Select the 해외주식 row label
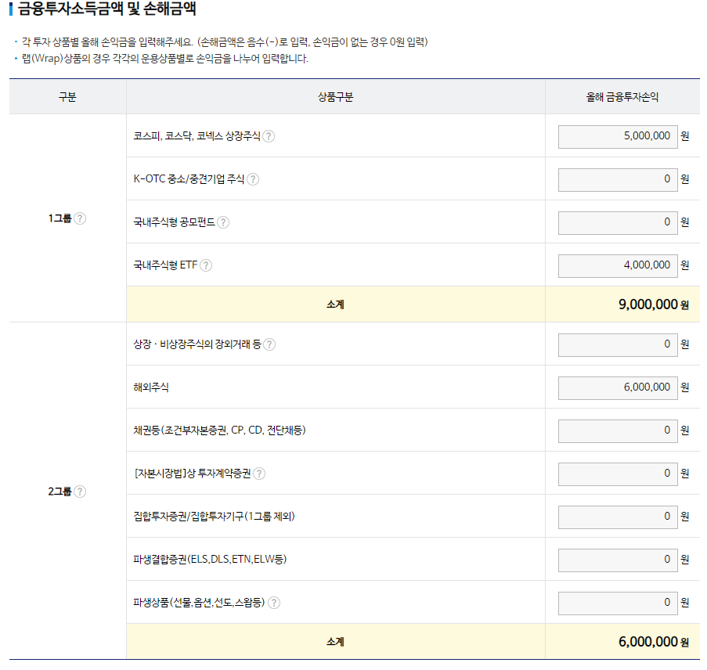 (x=151, y=387)
